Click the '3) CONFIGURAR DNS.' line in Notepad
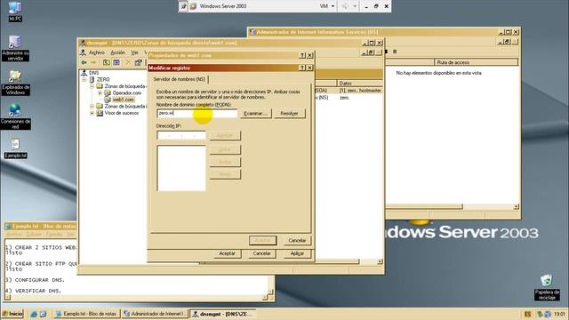The image size is (569, 320). [35, 280]
